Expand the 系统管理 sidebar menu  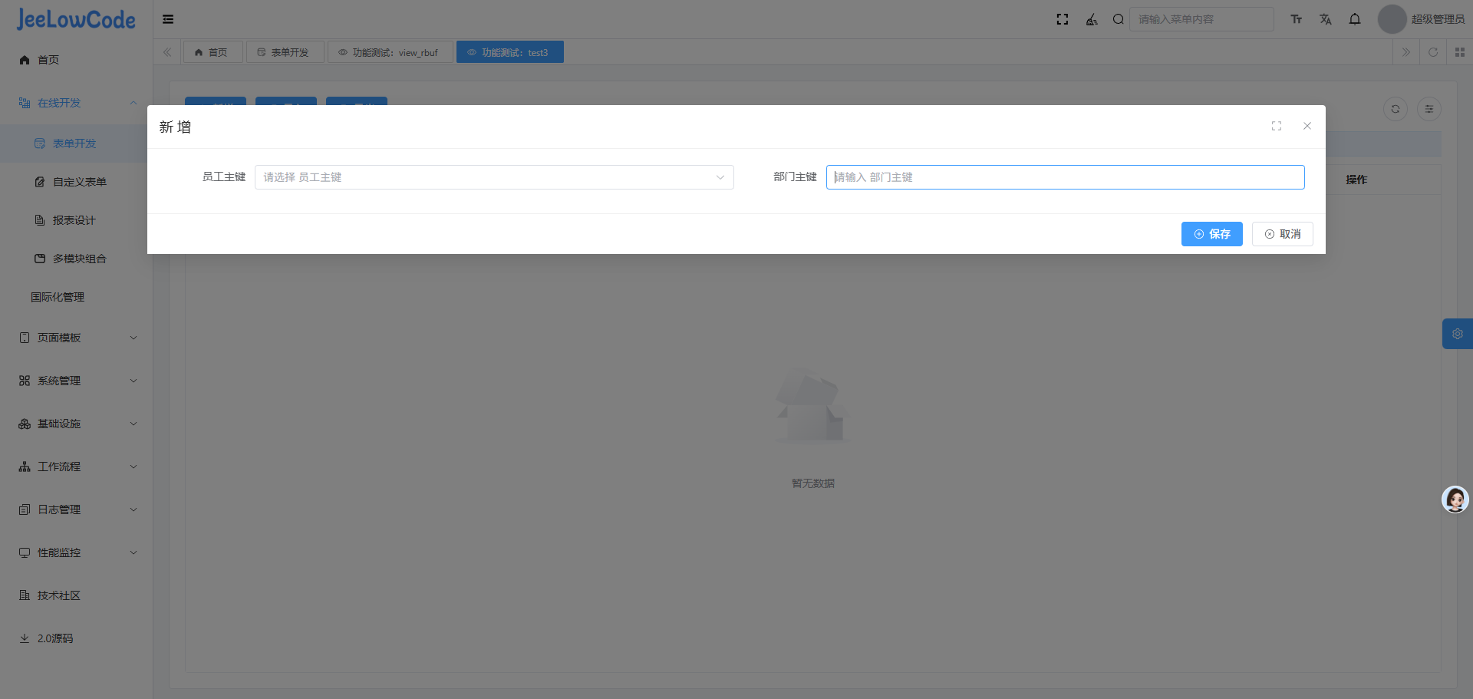[77, 381]
